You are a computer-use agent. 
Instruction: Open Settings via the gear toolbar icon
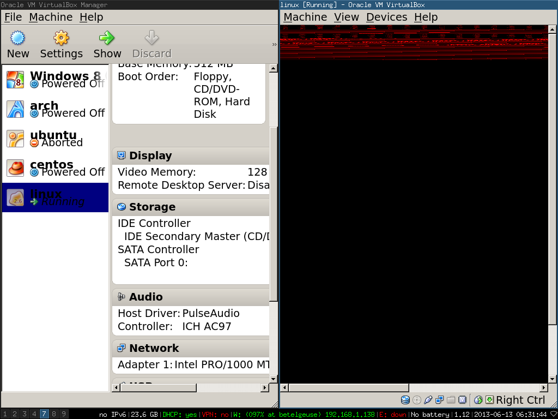(61, 38)
